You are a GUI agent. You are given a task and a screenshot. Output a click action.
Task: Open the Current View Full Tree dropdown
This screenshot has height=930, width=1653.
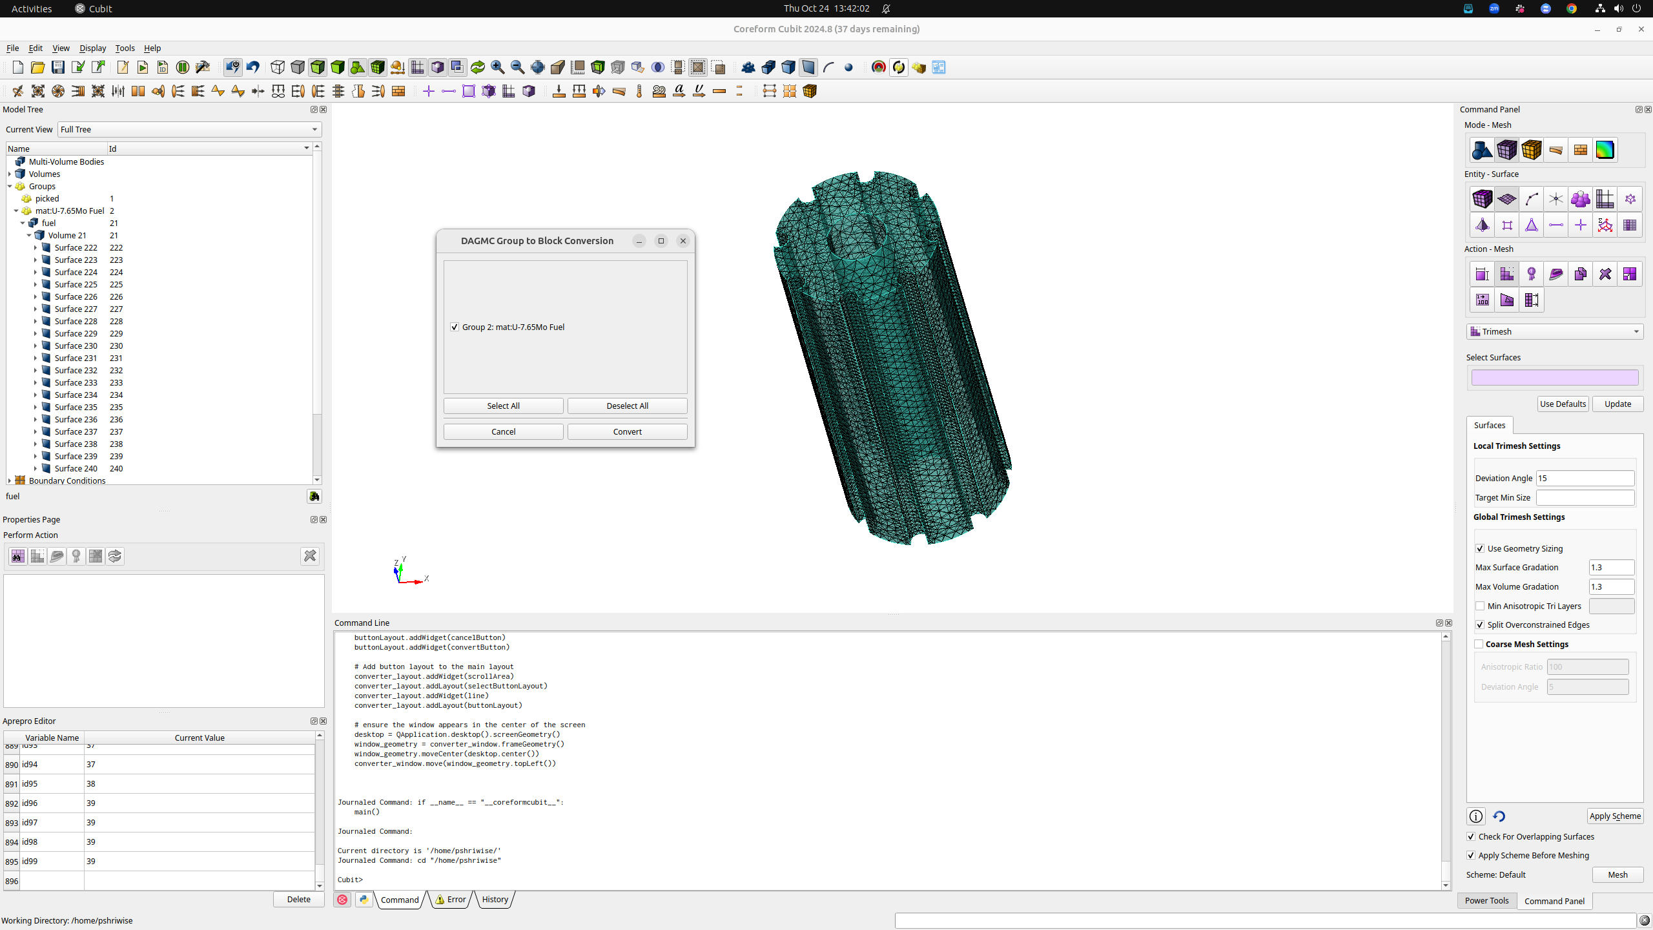(x=189, y=129)
